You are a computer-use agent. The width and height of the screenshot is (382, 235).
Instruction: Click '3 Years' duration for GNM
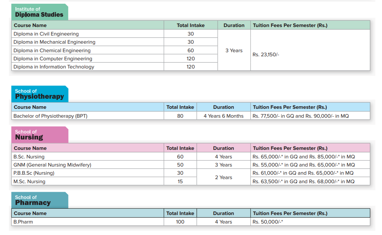tap(224, 165)
